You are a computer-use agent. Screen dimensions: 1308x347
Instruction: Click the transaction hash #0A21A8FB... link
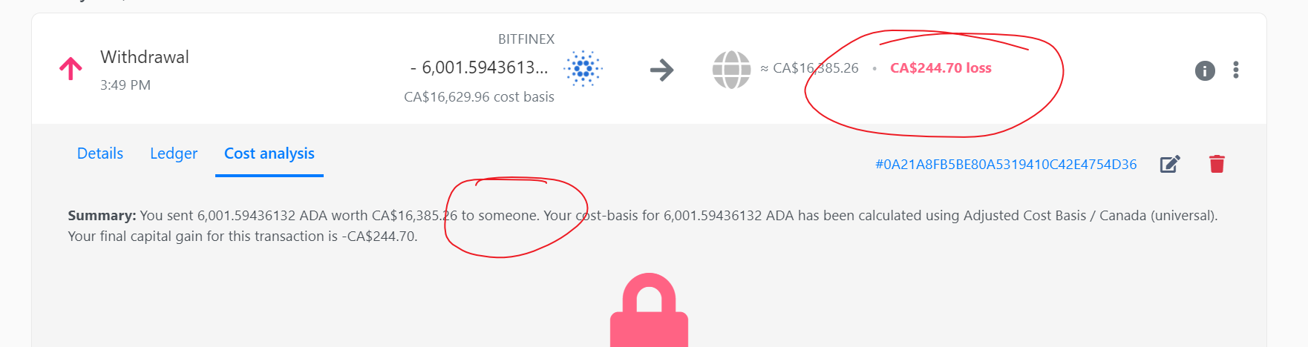tap(1006, 165)
